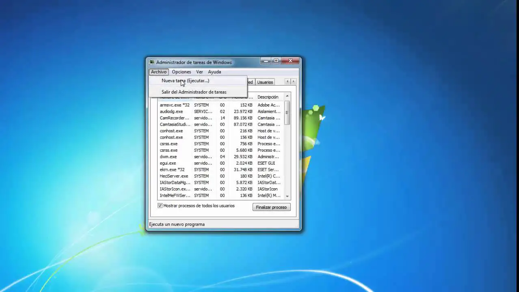This screenshot has width=519, height=292.
Task: Click the tab strip left scroll arrow
Action: click(288, 82)
